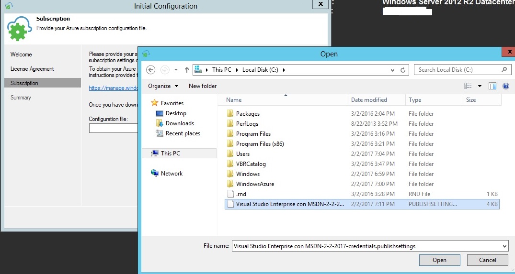This screenshot has height=274, width=515.
Task: Click the Refresh icon in address bar
Action: pos(403,70)
